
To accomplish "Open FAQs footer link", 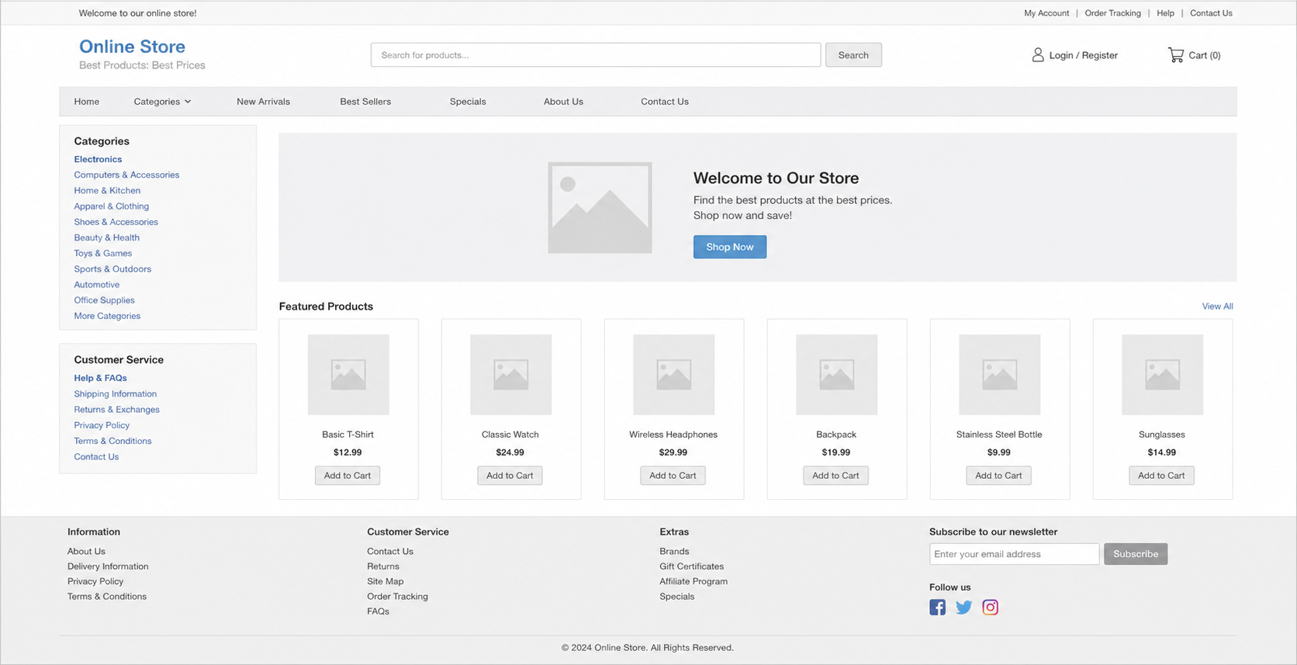I will click(x=378, y=611).
